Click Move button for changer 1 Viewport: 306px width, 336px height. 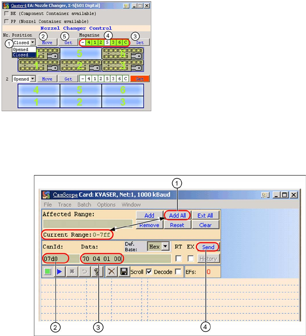tap(47, 42)
